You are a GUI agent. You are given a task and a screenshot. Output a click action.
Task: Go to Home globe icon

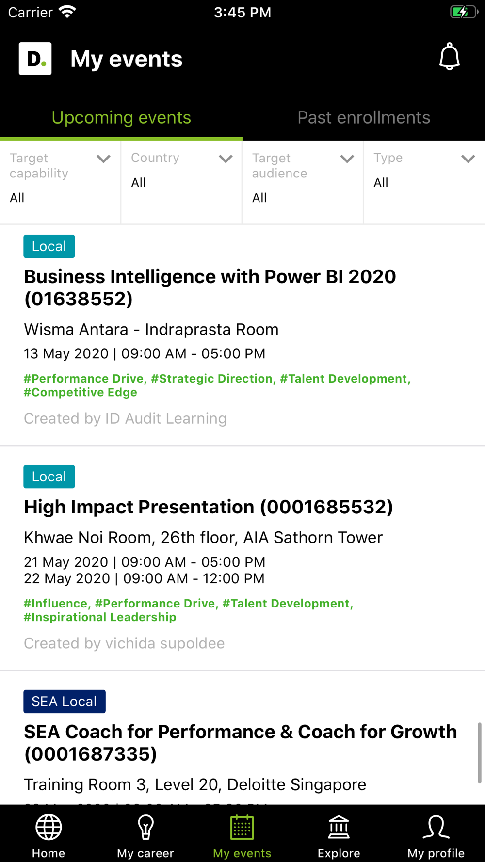[x=48, y=827]
